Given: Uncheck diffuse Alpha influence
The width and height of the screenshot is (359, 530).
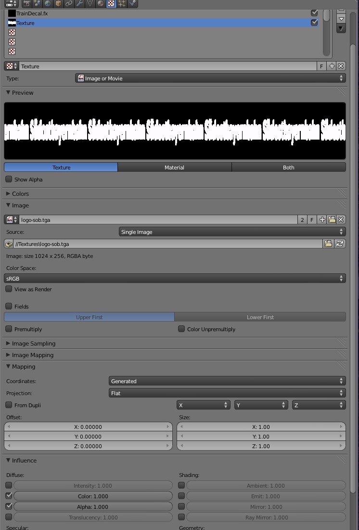Looking at the screenshot, I should (9, 506).
